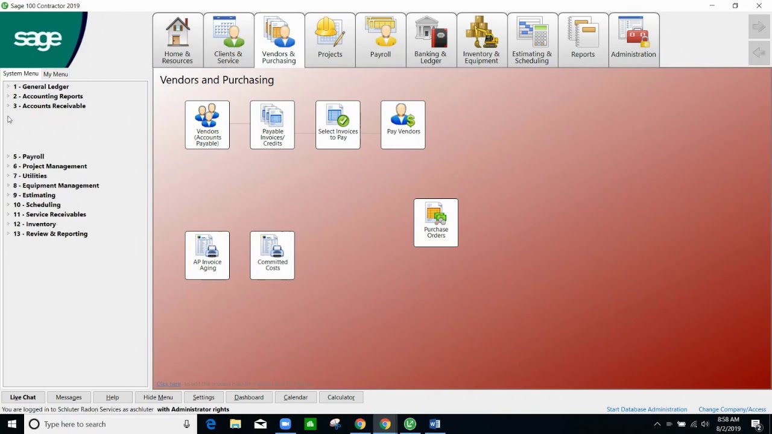The image size is (772, 434).
Task: Expand 3 - Accounts Receivable node
Action: point(8,106)
